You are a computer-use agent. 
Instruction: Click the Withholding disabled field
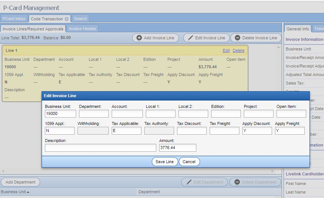93,131
